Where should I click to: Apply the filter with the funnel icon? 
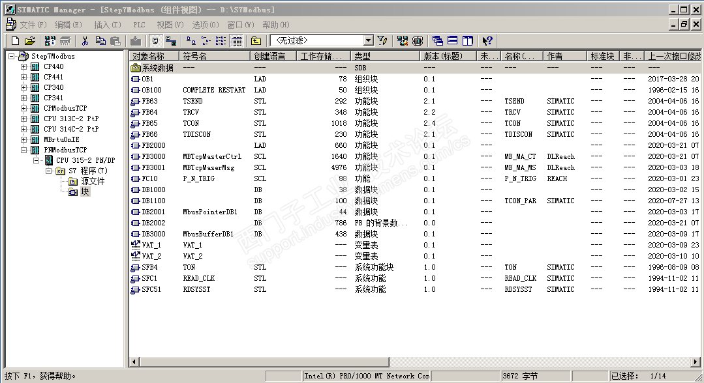coord(382,41)
